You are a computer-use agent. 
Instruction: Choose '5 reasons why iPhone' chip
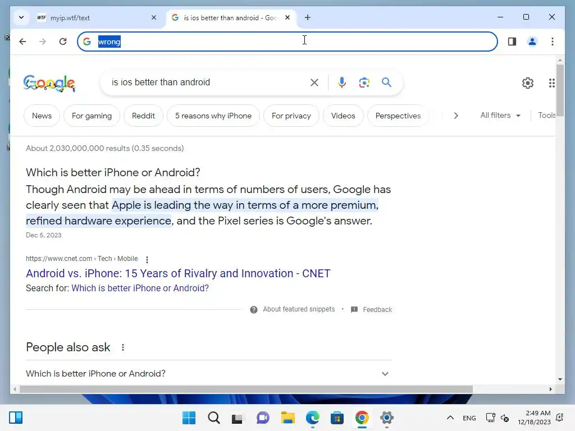tap(213, 116)
